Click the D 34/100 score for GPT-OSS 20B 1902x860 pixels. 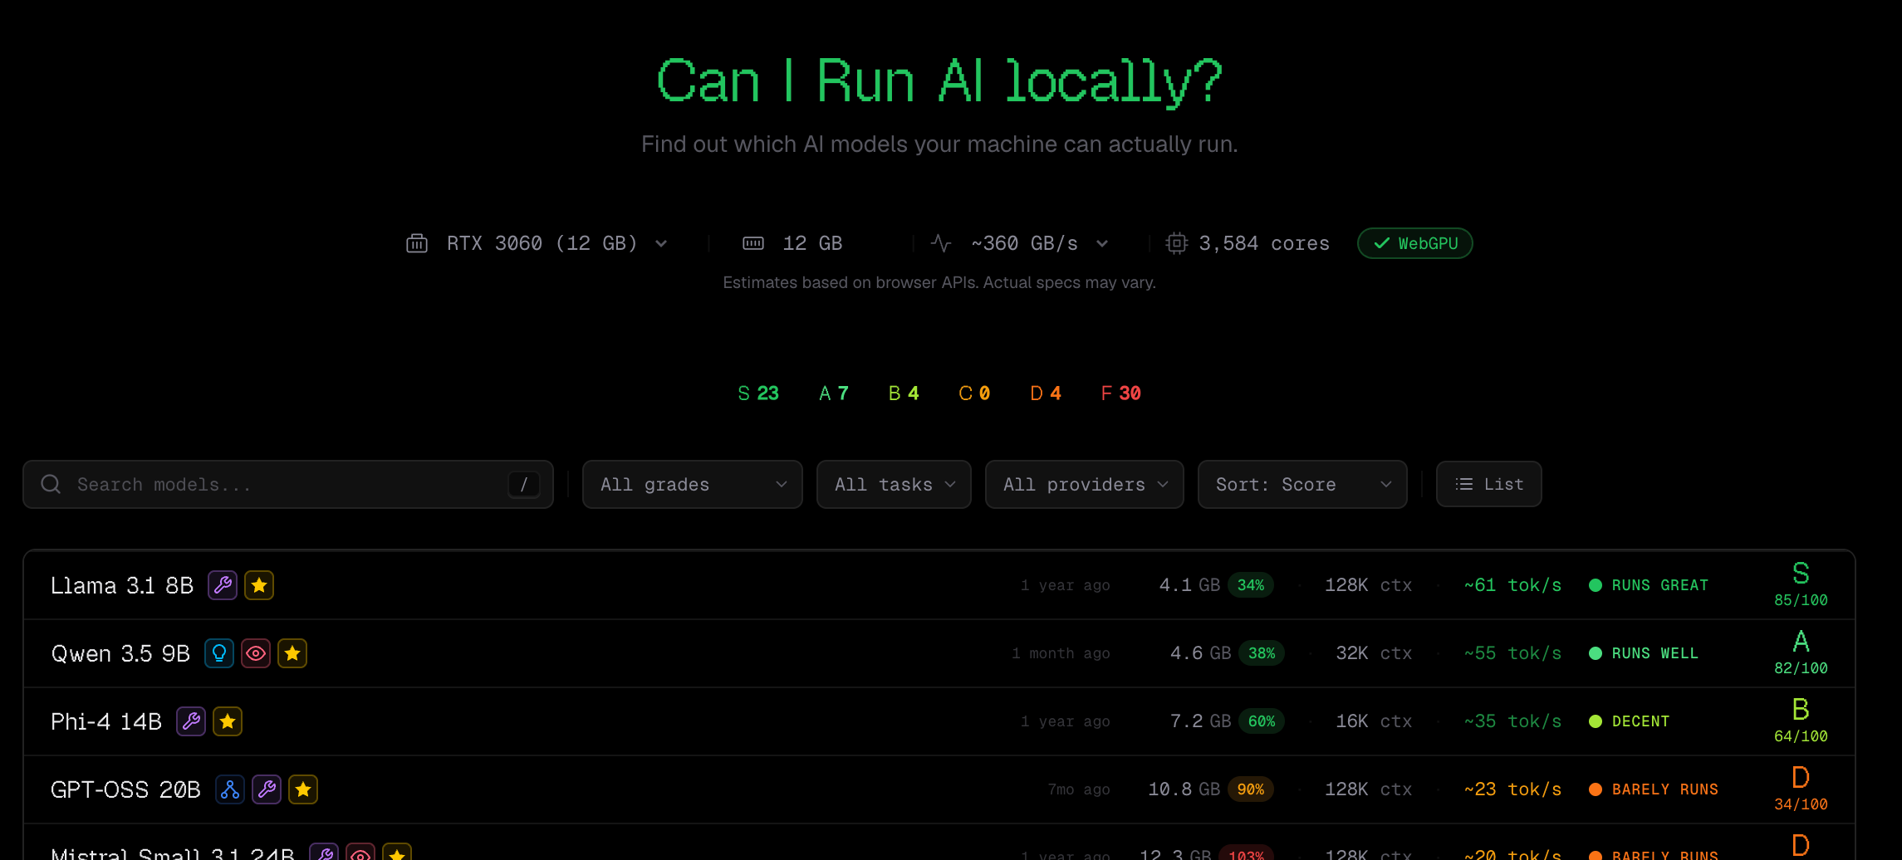(1801, 789)
